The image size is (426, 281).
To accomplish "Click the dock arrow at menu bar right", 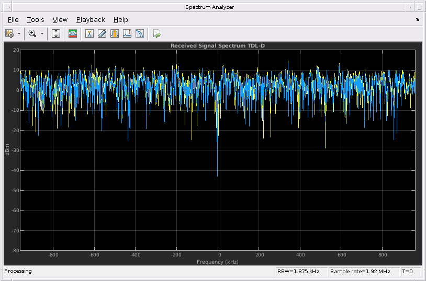I will (x=418, y=20).
